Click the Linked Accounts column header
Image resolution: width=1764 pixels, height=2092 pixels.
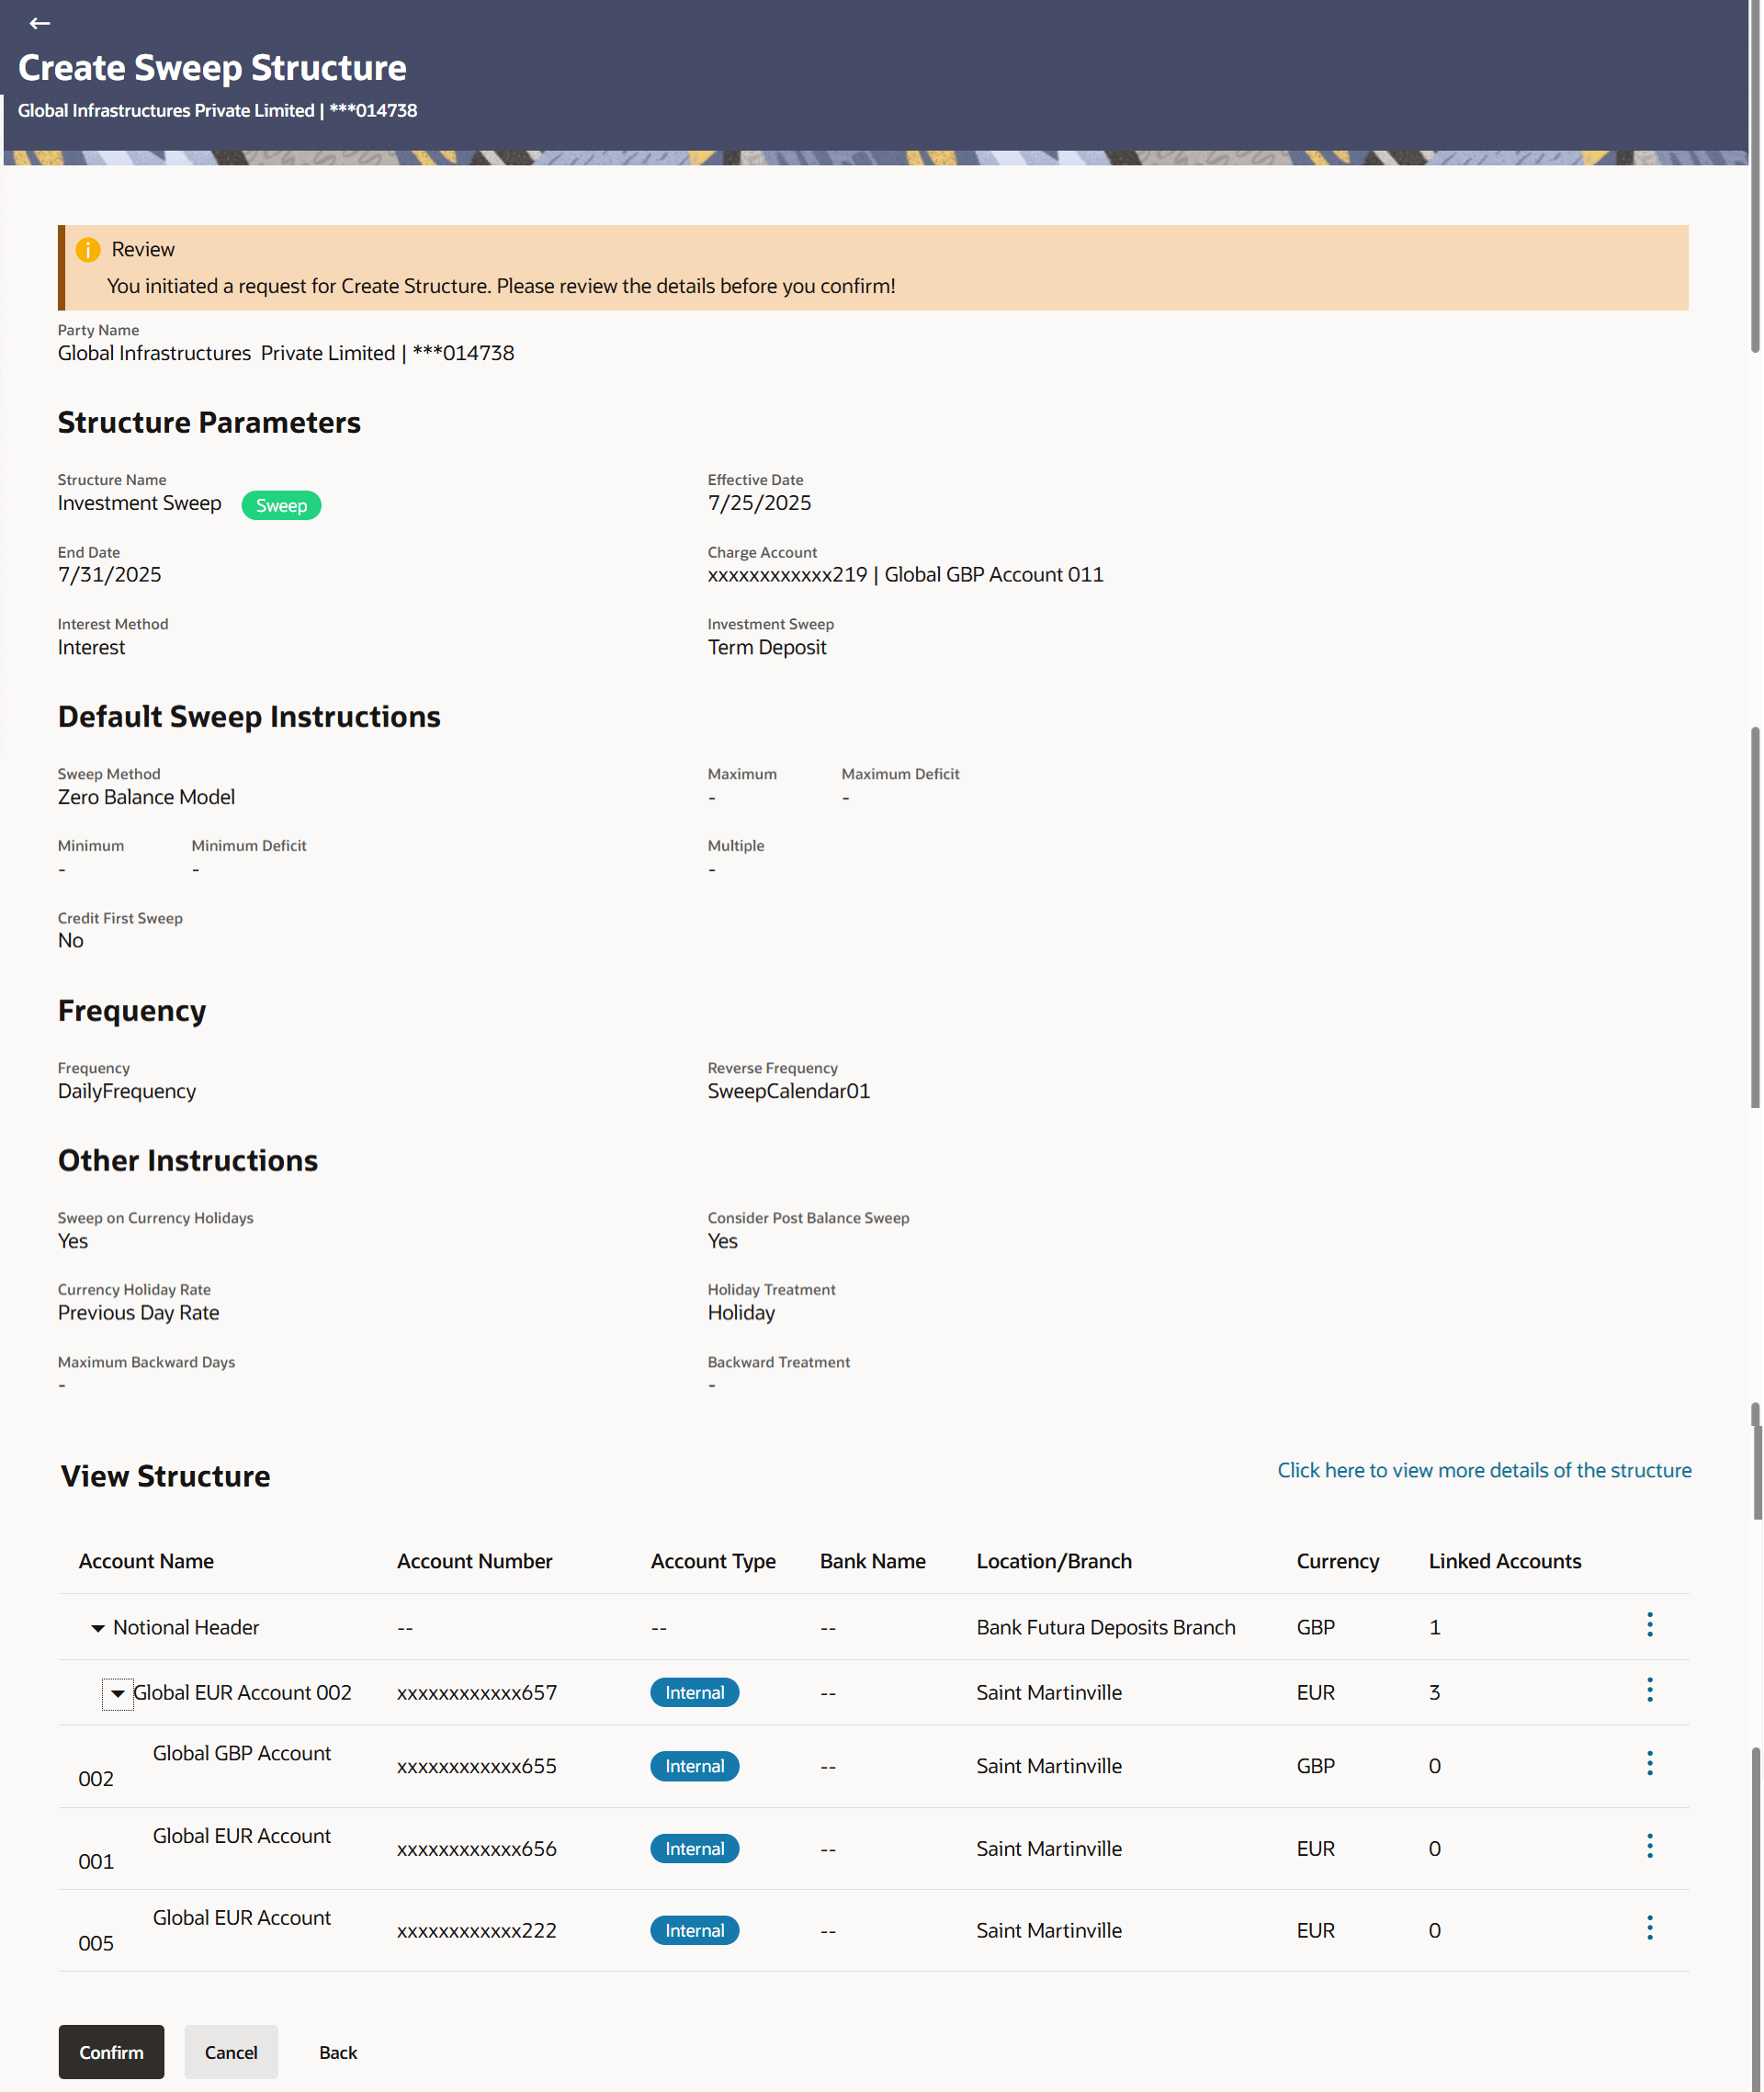(1504, 1561)
